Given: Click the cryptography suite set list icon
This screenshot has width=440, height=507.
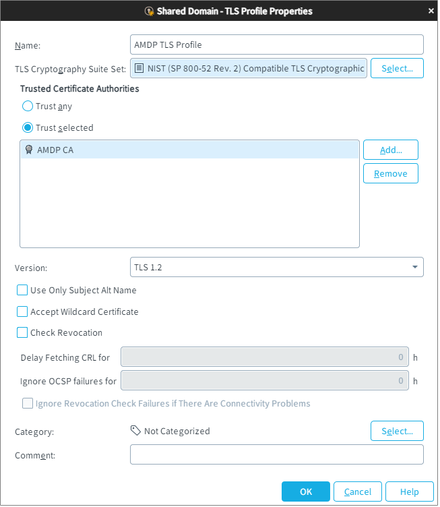Looking at the screenshot, I should click(139, 68).
